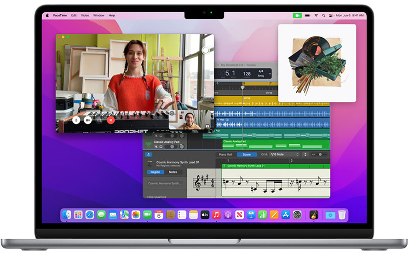Solo the Classic Analog Pad track with headphones button
Viewport: 408px width, 255px height.
click(161, 146)
